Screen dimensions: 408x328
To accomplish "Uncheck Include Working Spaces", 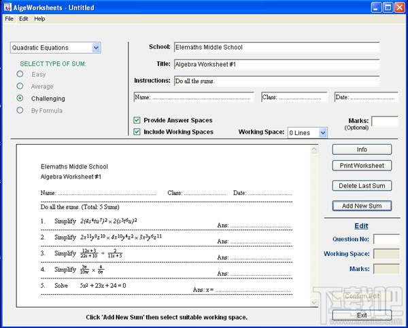I will (137, 132).
